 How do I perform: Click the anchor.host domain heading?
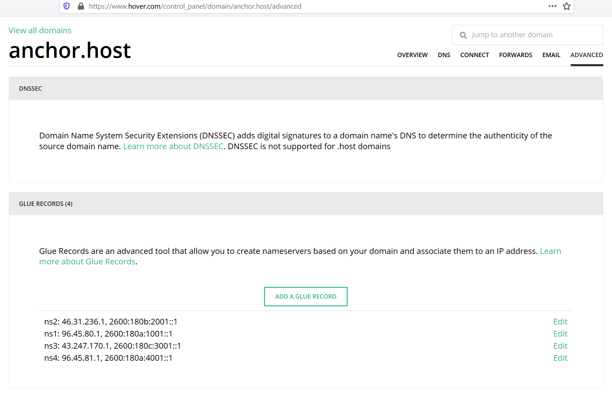click(70, 50)
